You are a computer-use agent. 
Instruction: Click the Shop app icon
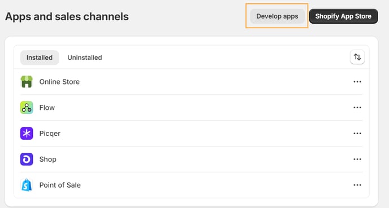27,160
